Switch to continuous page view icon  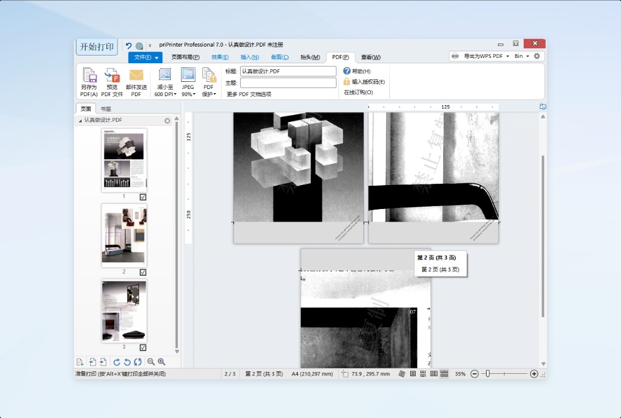423,374
